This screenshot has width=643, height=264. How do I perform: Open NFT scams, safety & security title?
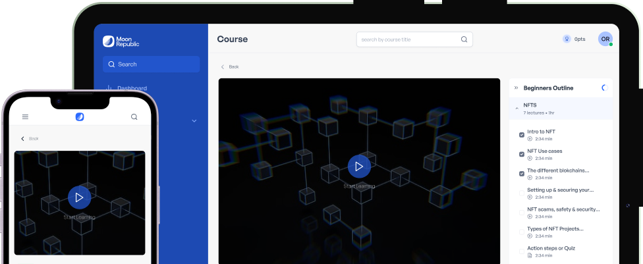[x=563, y=209]
